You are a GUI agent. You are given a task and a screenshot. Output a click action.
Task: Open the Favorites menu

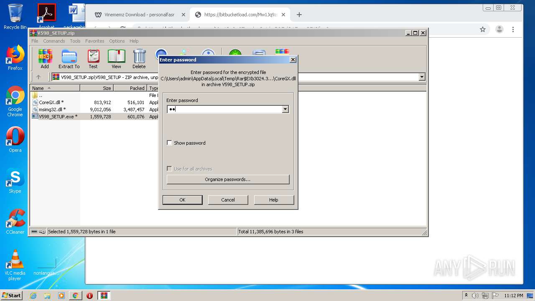pos(95,41)
